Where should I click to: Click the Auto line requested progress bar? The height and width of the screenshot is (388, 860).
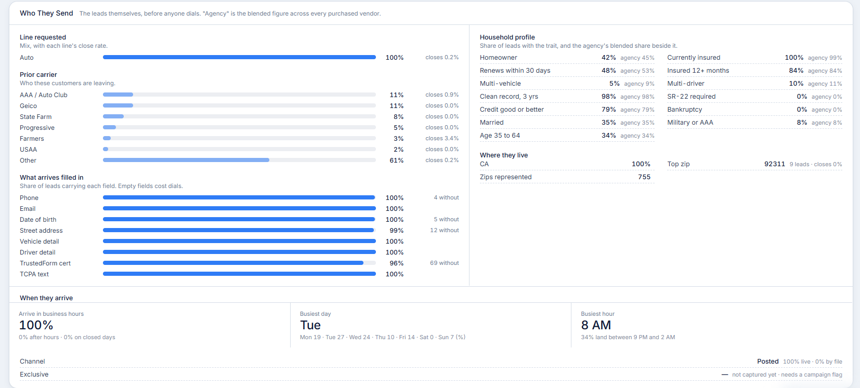click(x=239, y=57)
